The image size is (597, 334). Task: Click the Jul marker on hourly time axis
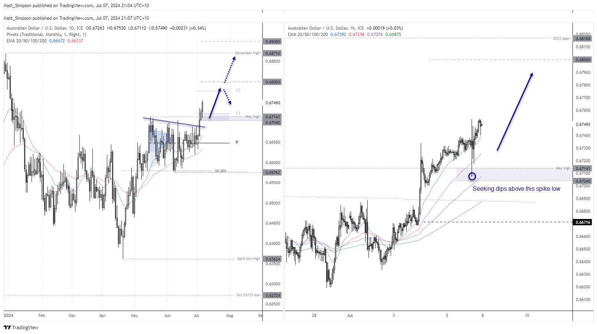coord(350,315)
